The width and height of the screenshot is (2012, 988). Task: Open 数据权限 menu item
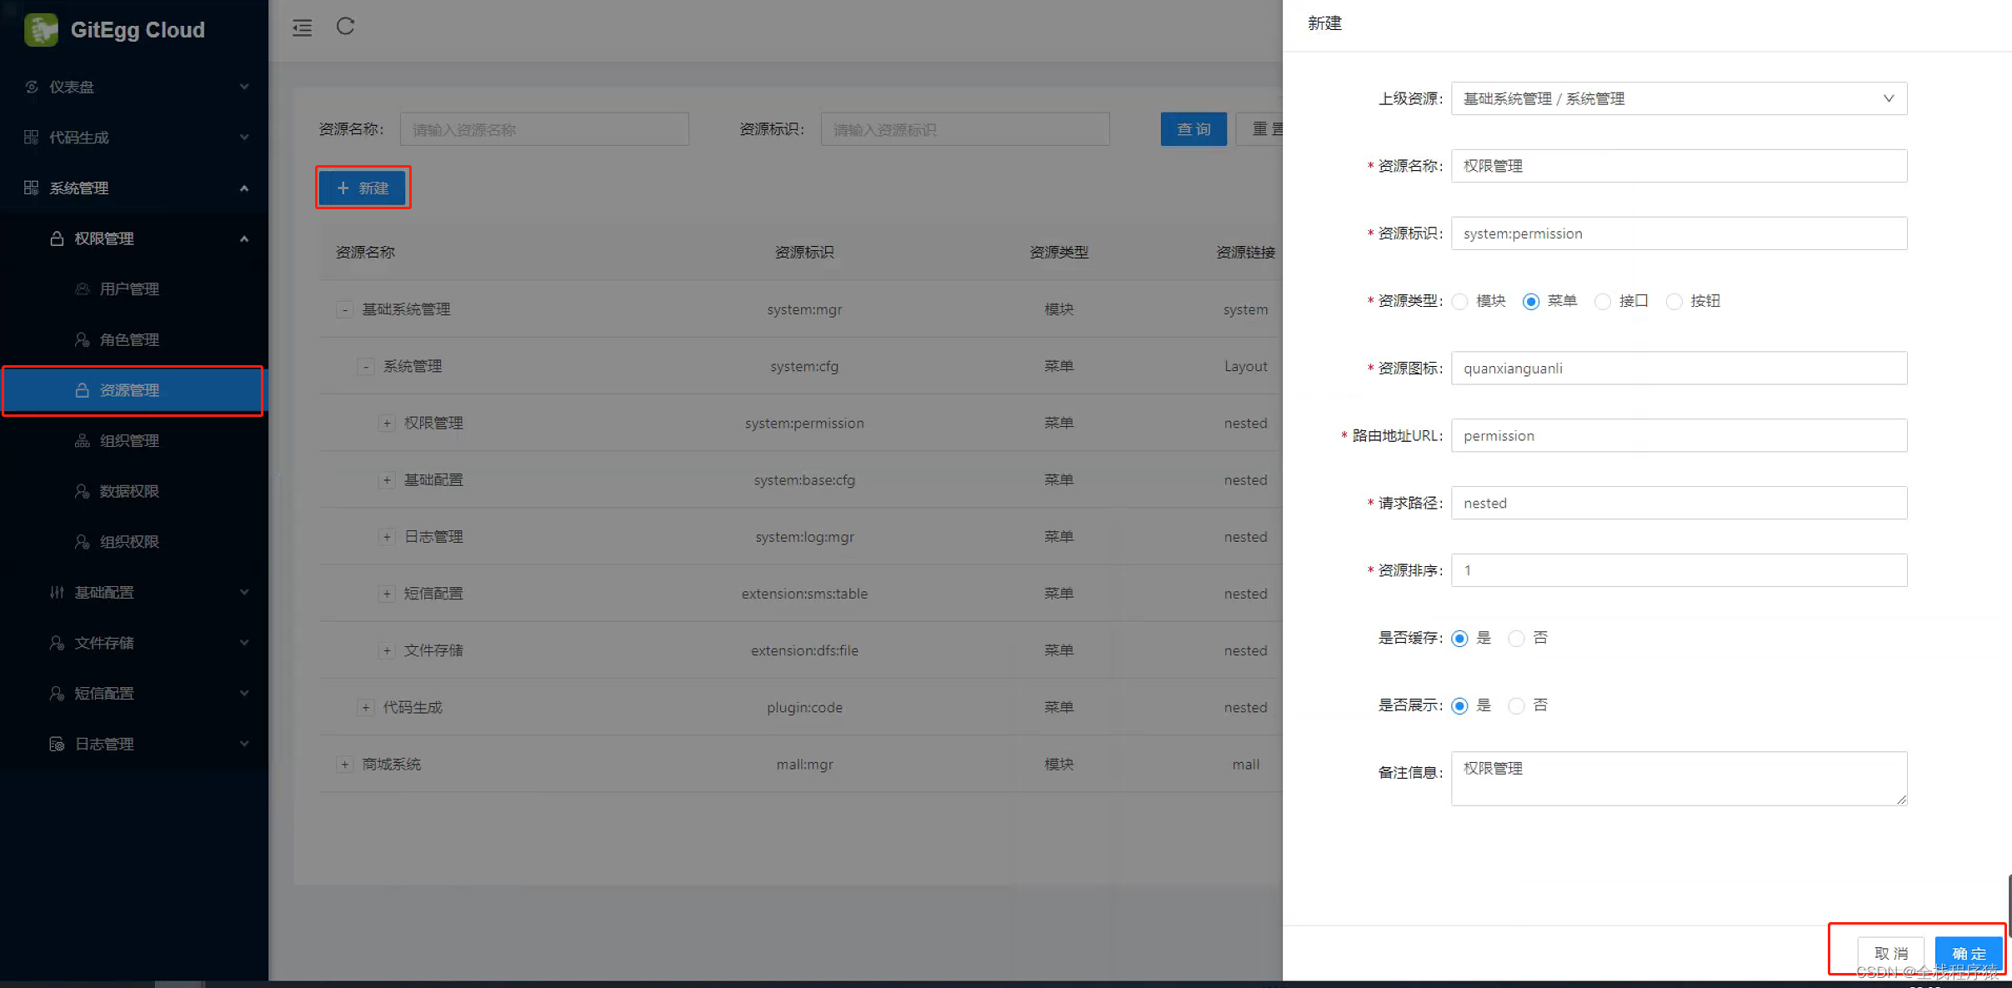click(x=129, y=492)
